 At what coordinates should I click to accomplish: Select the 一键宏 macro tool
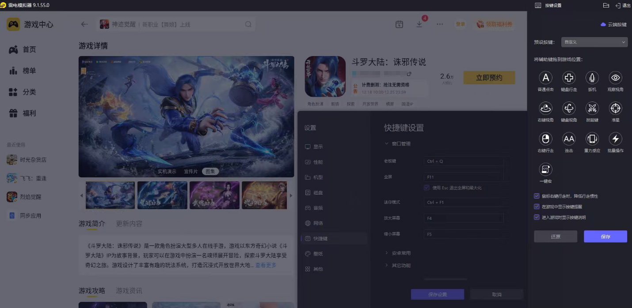tap(545, 169)
